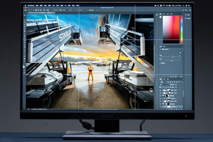Reset adjustment defaults in Properties footer
Image resolution: width=213 pixels, height=142 pixels.
tap(176, 77)
